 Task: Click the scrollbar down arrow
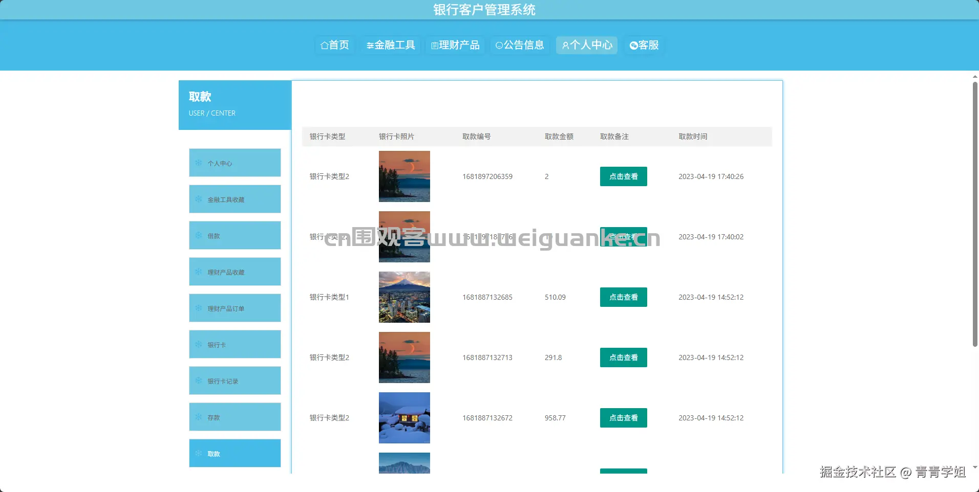[975, 467]
